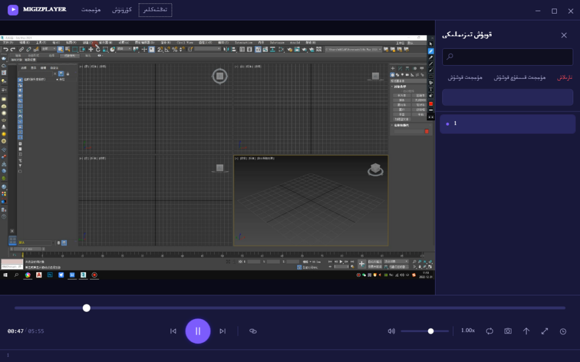Screen dimensions: 580x362
Task: Mute audio using the speaker icon
Action: click(x=391, y=331)
